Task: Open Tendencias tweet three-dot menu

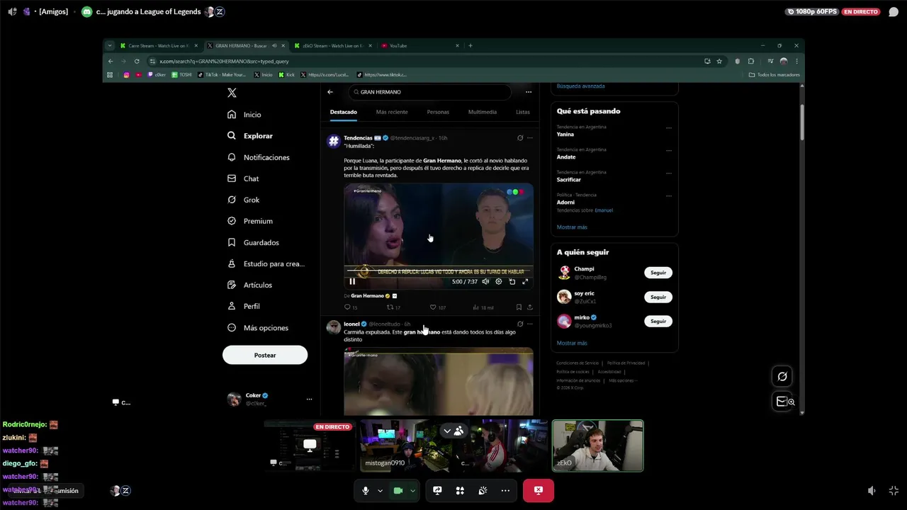Action: (x=529, y=138)
